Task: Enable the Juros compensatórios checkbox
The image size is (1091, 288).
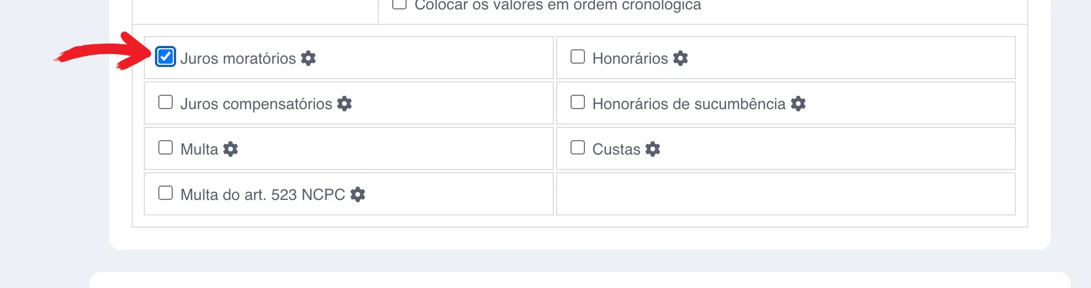Action: [x=166, y=102]
